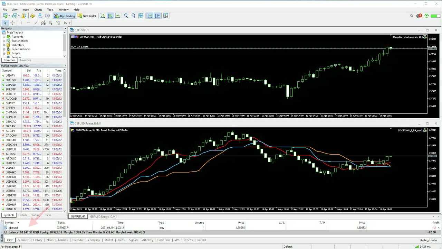
Task: Toggle chart auto scroll
Action: pos(150,16)
